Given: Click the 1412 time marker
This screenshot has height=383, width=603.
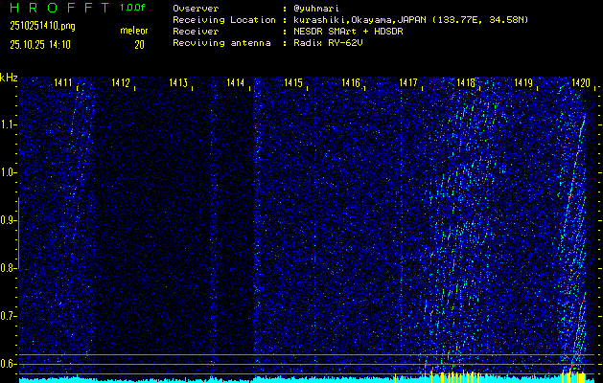Looking at the screenshot, I should click(x=121, y=82).
